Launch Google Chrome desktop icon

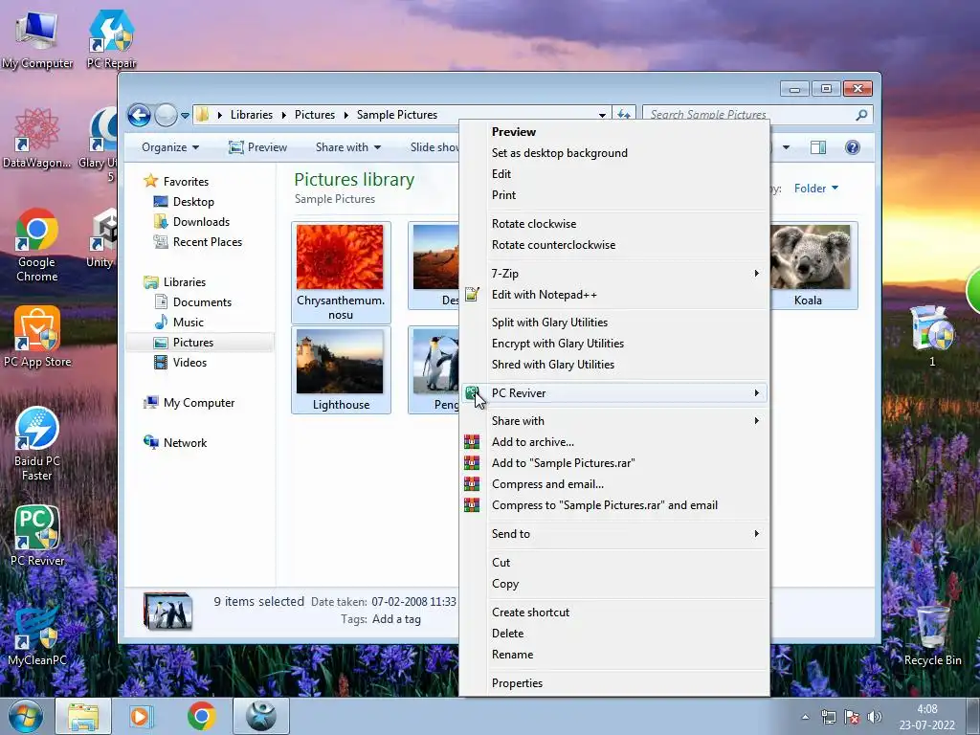(x=37, y=245)
